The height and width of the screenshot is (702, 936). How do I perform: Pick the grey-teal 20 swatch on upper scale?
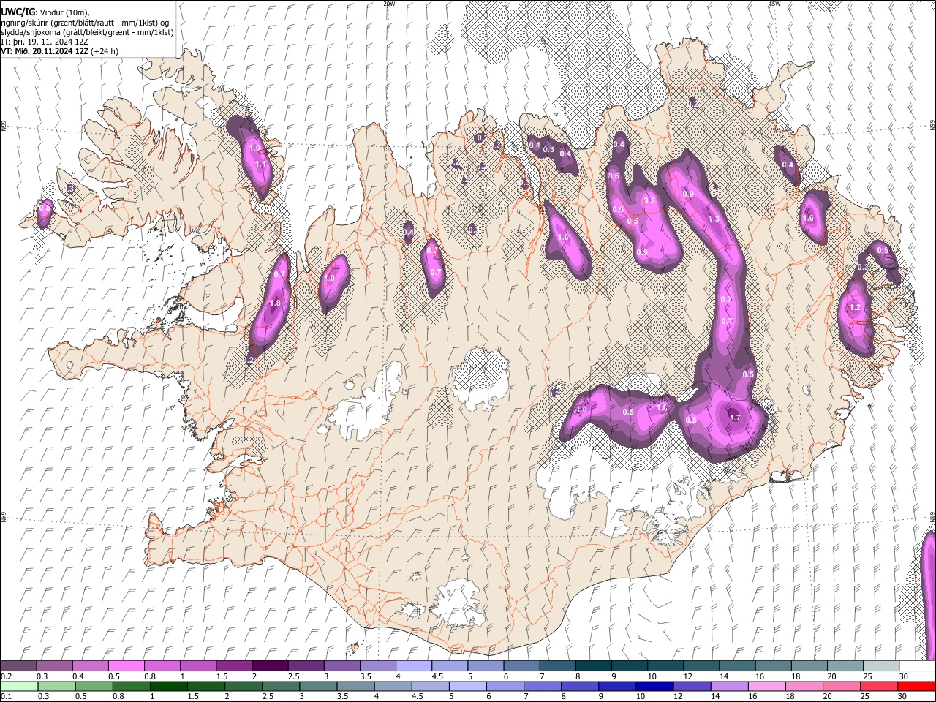(845, 665)
